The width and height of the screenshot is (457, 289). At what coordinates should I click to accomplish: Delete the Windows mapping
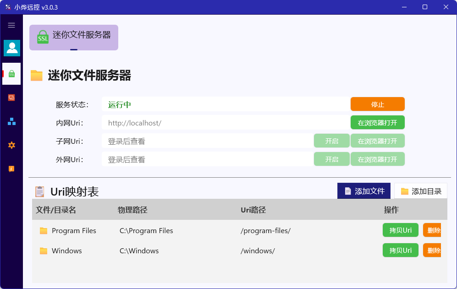tap(432, 250)
